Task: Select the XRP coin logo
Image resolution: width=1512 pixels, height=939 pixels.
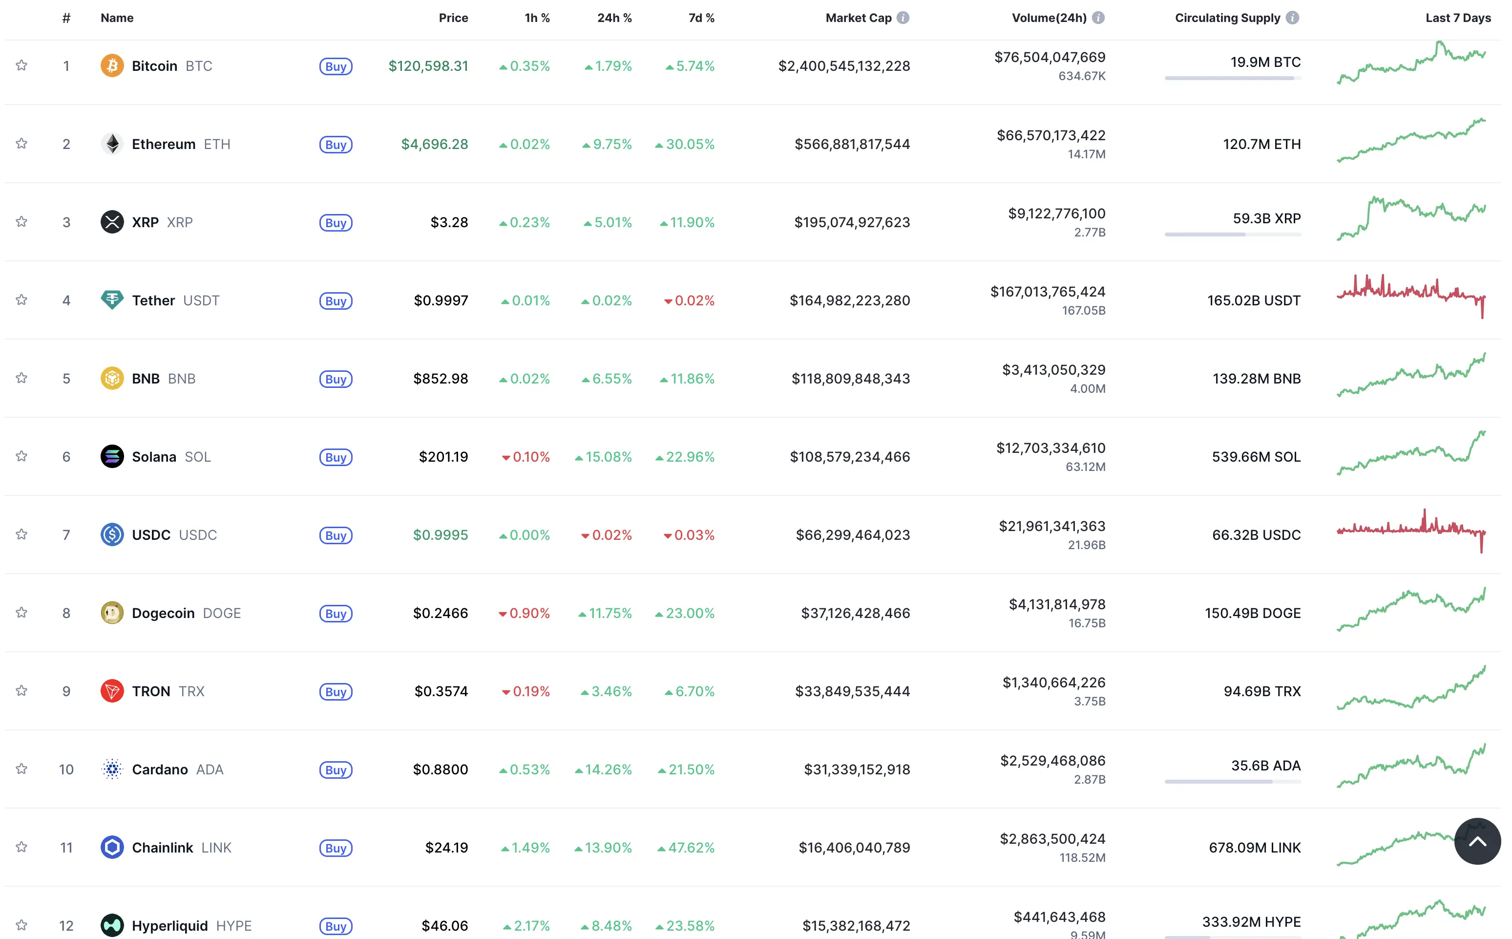Action: coord(112,222)
